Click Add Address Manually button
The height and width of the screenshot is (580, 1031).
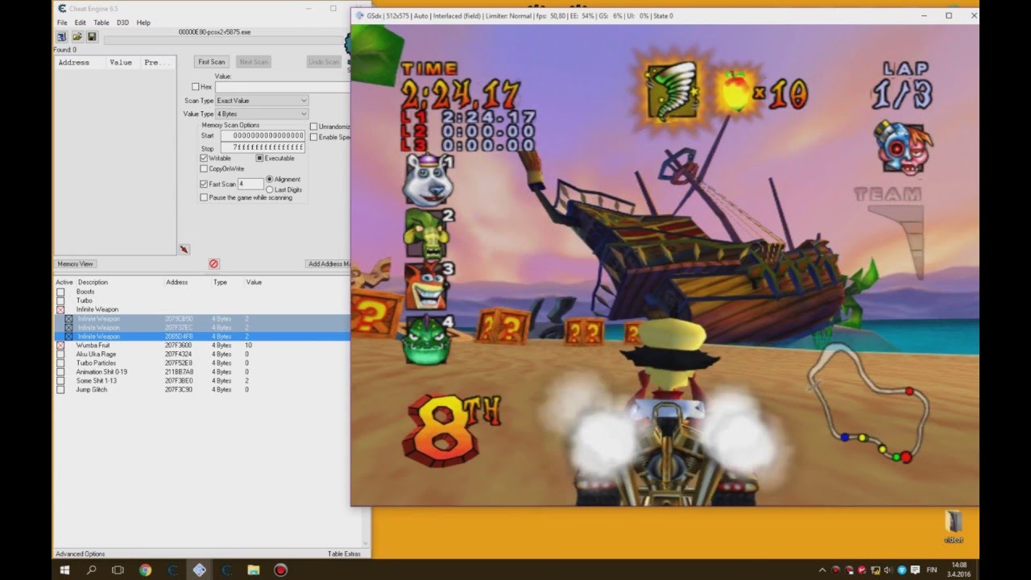coord(329,264)
